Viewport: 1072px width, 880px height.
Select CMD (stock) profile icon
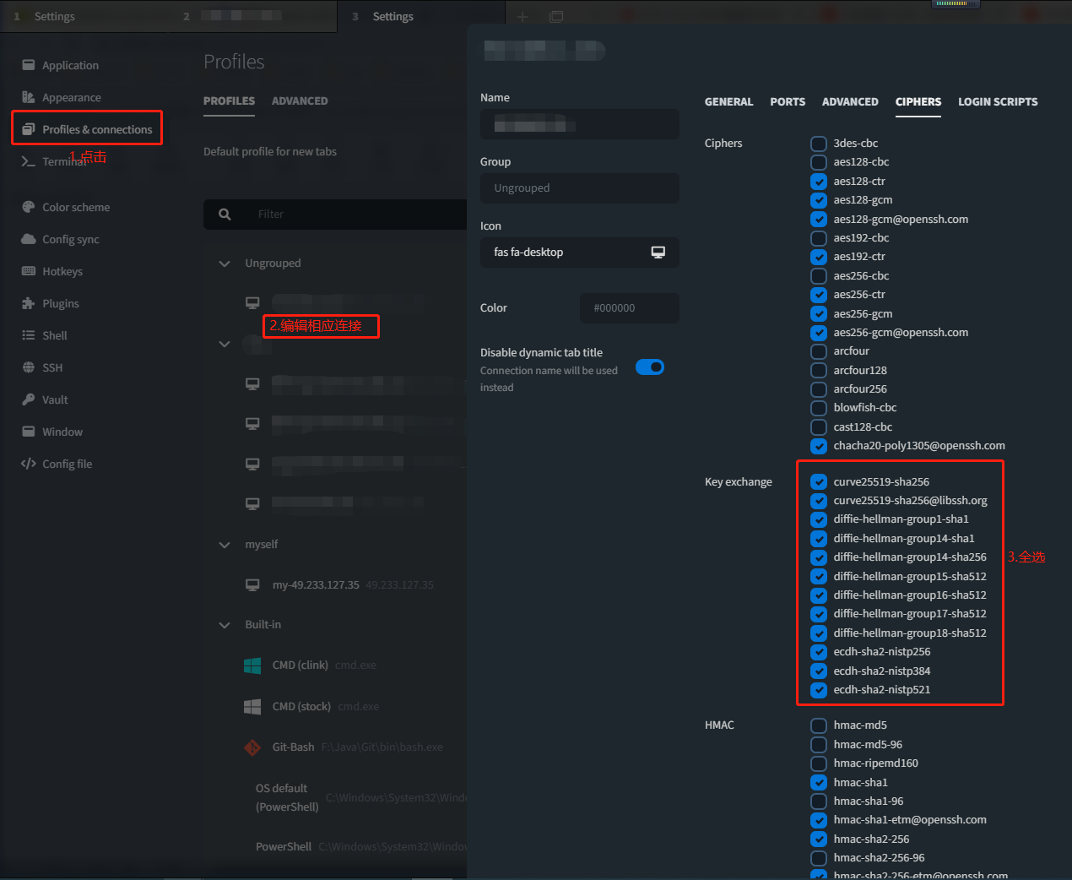[x=252, y=706]
